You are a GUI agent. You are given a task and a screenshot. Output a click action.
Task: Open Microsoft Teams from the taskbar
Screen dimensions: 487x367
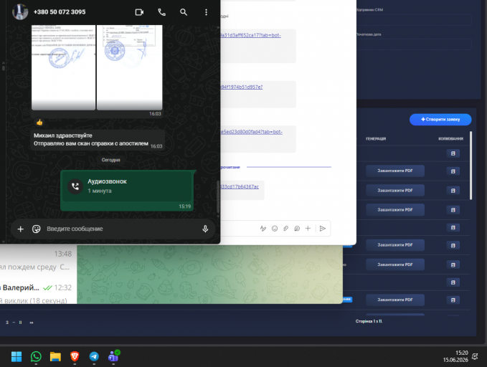coord(113,356)
